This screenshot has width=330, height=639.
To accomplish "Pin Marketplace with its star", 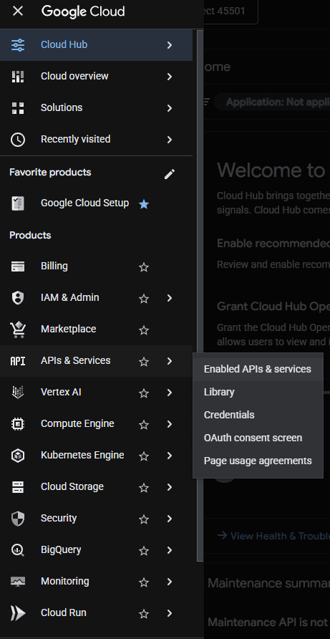I will pyautogui.click(x=144, y=330).
